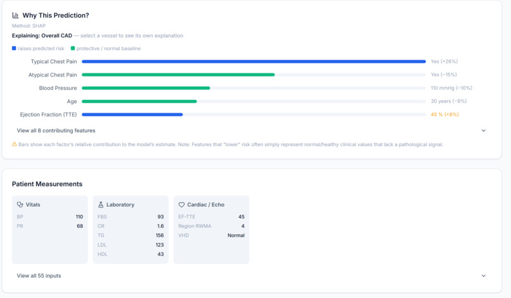
Task: Click the chevron at the right of View all 55 inputs row
Action: [484, 276]
